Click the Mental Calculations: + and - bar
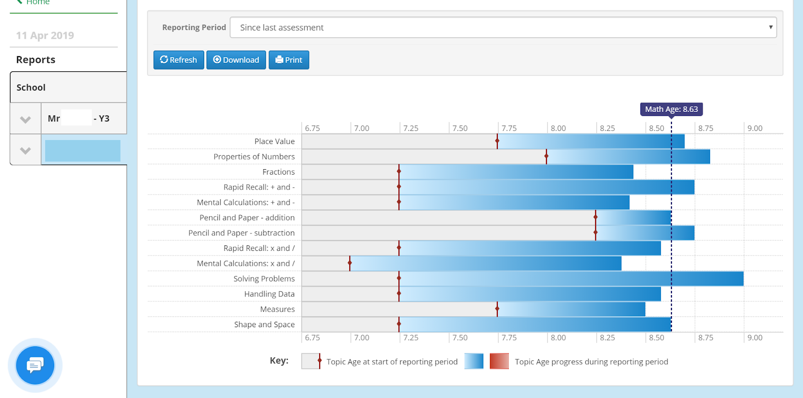This screenshot has width=803, height=398. [514, 202]
